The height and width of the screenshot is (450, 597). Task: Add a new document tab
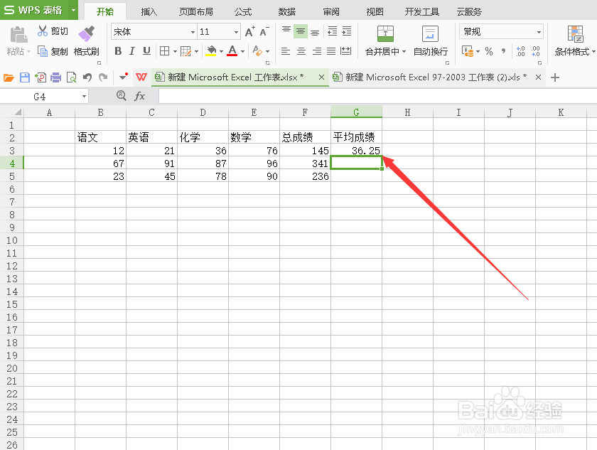(555, 77)
